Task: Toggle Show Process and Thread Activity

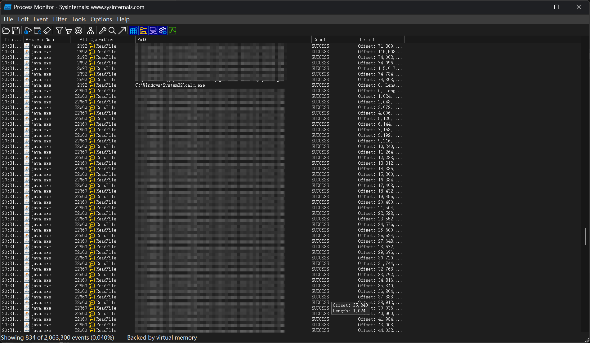Action: (163, 31)
